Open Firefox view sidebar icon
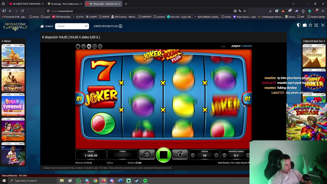Screen dimensions: 327x184 4,11
